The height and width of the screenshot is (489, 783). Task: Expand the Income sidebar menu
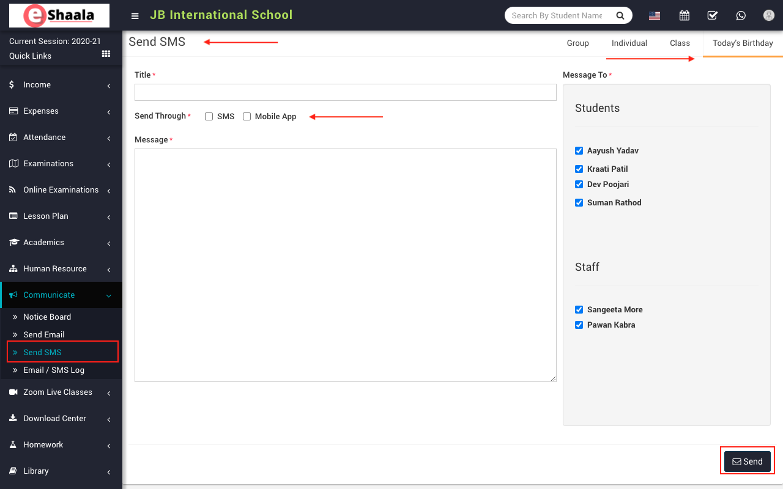(60, 85)
